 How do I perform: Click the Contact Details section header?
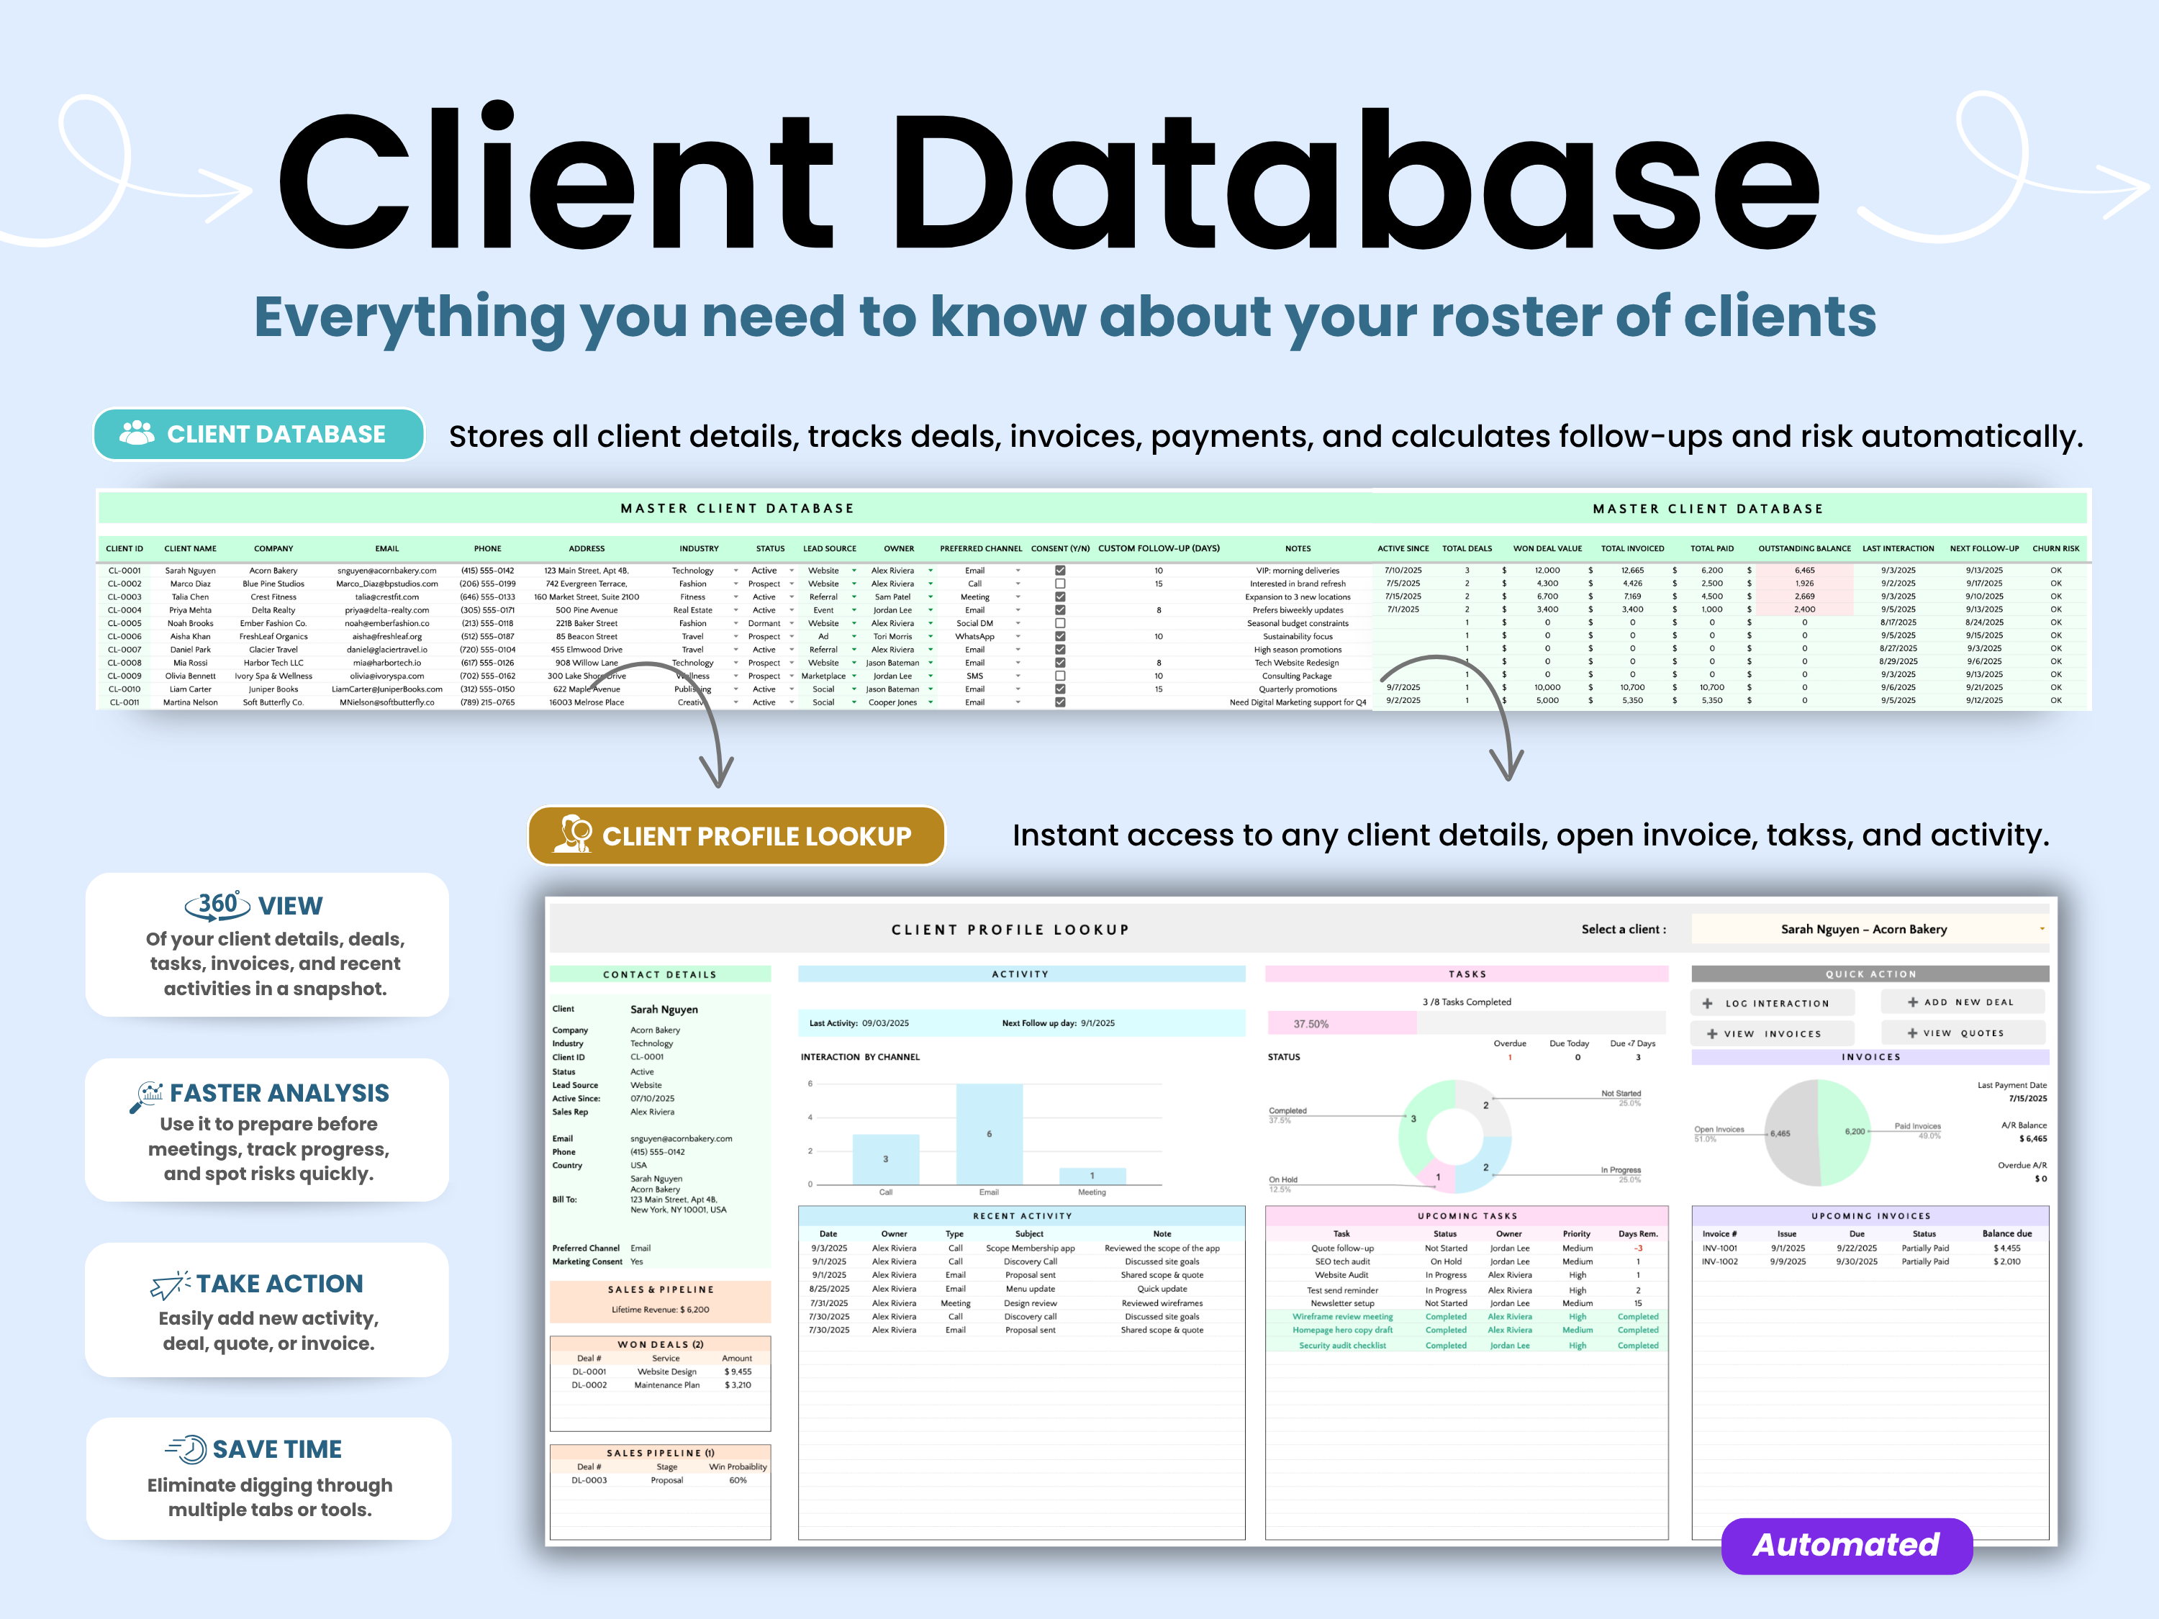click(x=661, y=974)
